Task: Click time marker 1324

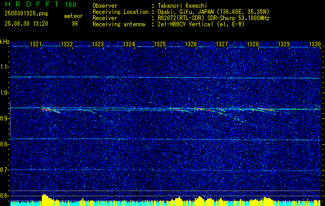Action: point(129,44)
